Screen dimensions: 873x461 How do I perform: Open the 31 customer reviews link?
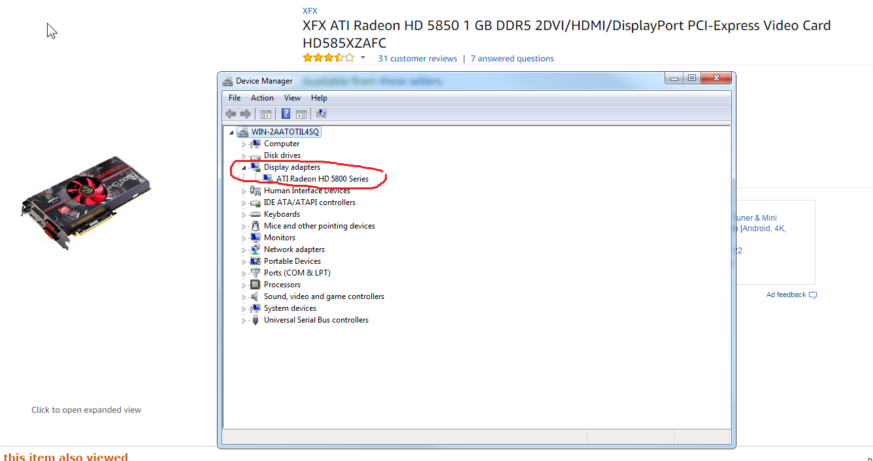tap(418, 59)
